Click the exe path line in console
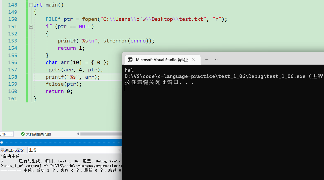324x180 pixels. [x=224, y=76]
